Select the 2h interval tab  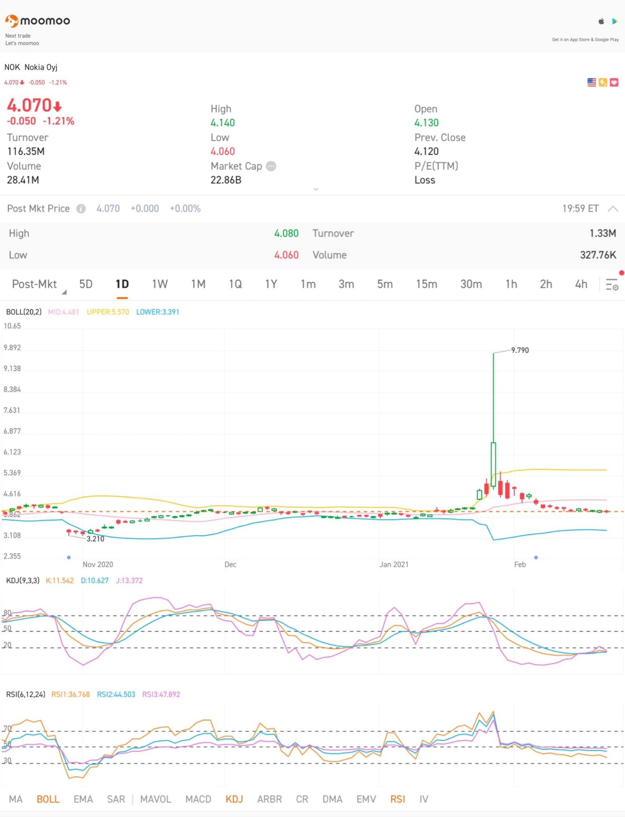pyautogui.click(x=546, y=284)
